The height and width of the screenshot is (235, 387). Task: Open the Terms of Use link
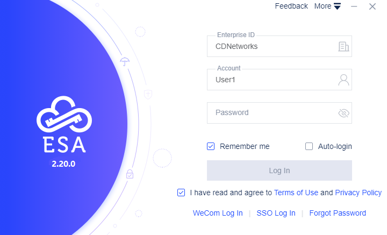click(x=296, y=193)
